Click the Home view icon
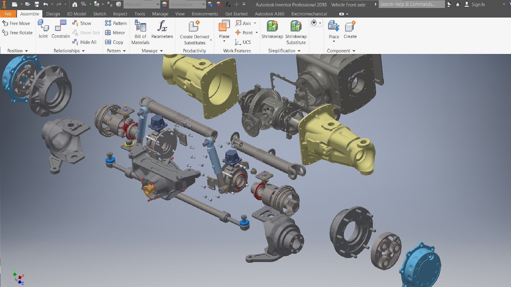The image size is (511, 287). (75, 4)
